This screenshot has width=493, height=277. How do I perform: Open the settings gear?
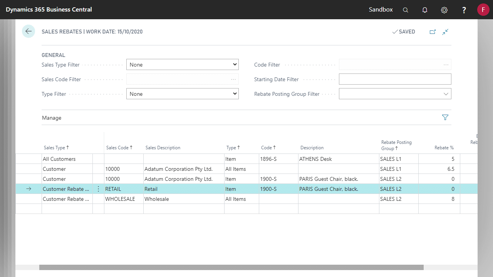coord(444,10)
